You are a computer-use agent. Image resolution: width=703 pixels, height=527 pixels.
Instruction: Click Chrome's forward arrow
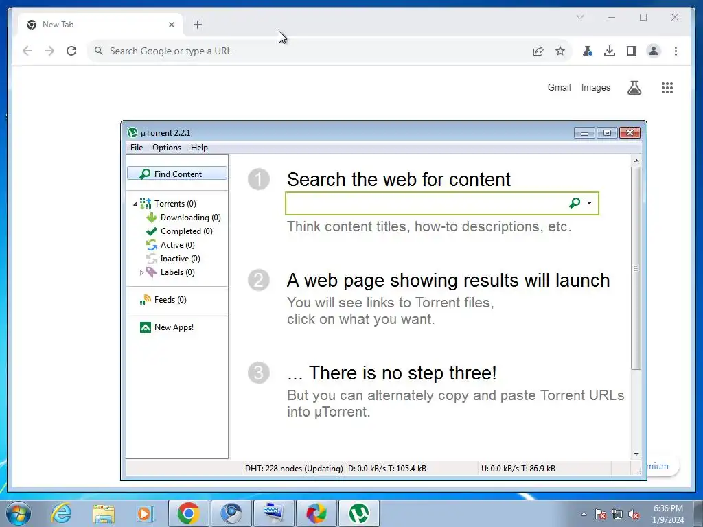pos(49,51)
